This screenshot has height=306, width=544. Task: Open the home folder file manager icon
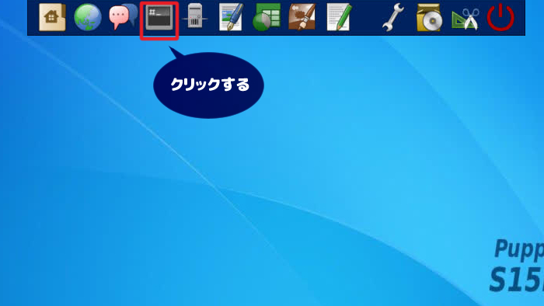point(52,17)
